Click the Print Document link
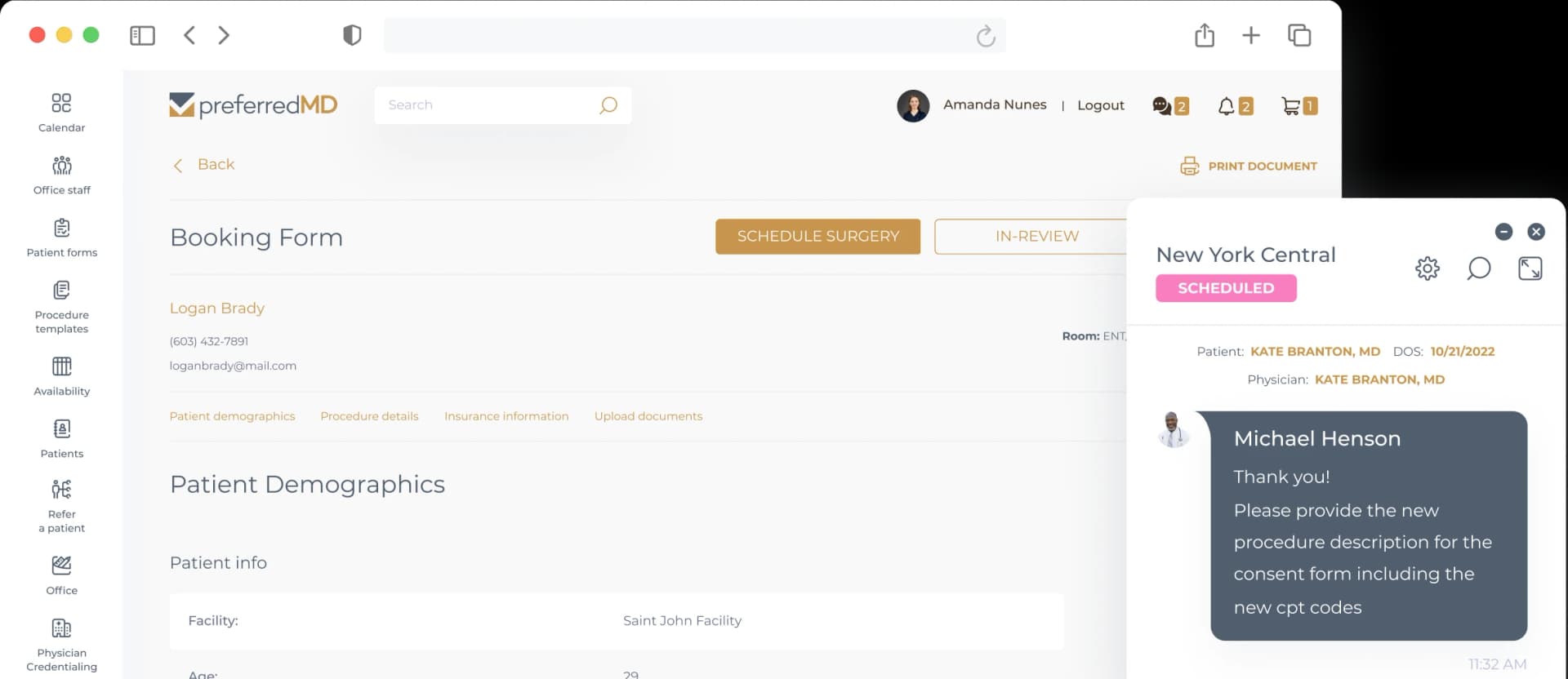This screenshot has width=1568, height=679. [x=1249, y=166]
